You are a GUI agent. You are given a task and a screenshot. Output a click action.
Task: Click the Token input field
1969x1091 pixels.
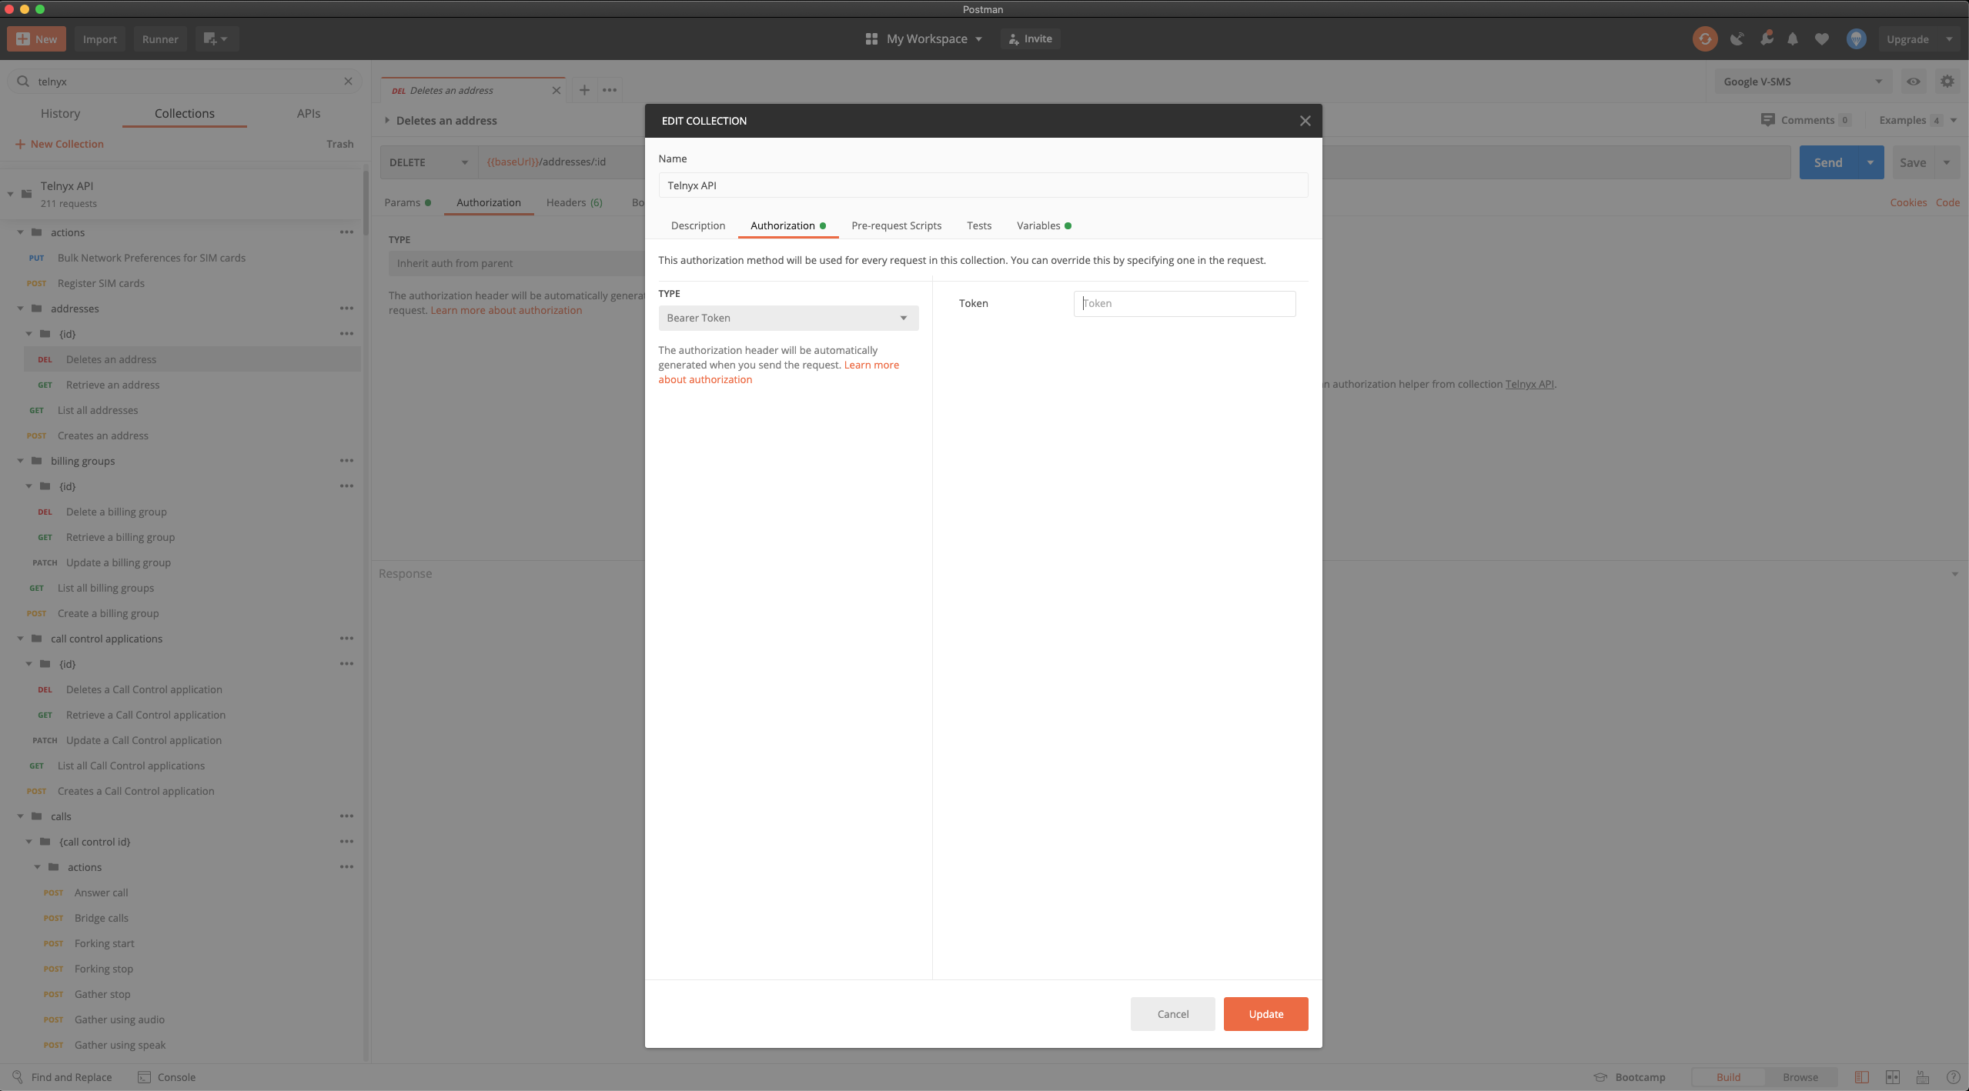point(1185,303)
